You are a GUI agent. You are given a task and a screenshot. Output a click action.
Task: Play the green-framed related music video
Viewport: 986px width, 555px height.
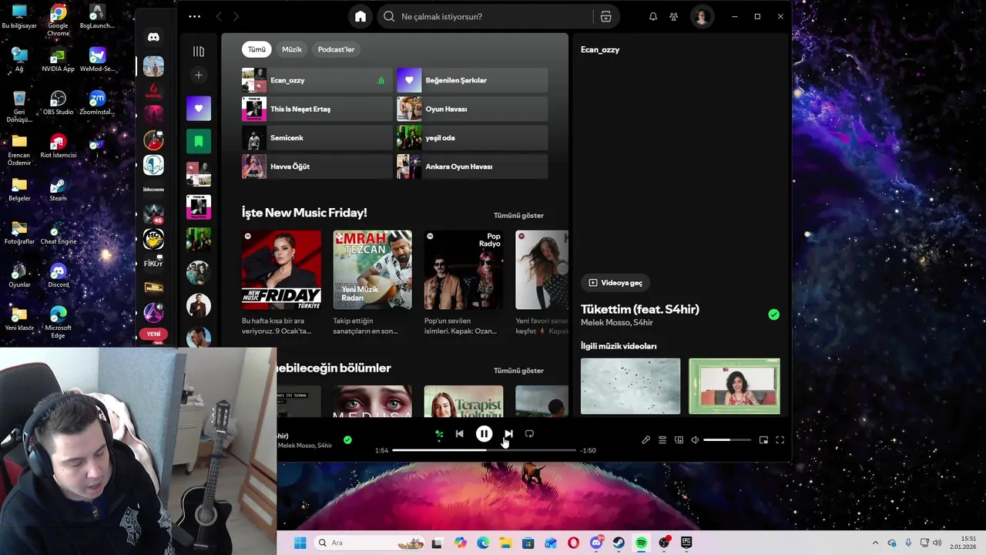tap(734, 386)
